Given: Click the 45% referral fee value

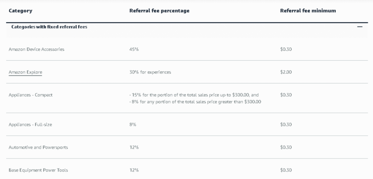Looking at the screenshot, I should coord(134,49).
